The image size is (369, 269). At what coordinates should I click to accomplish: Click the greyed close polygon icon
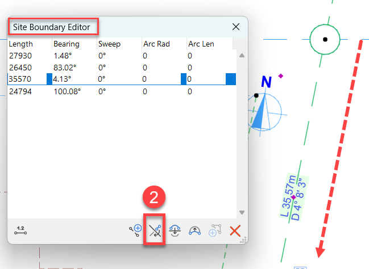pos(215,230)
